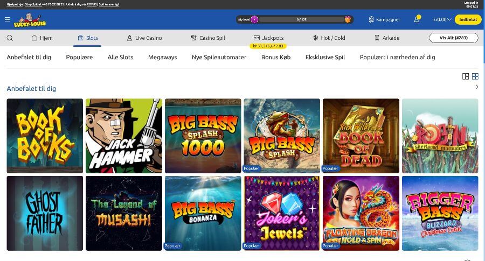Click the gift icon on level bar
Viewport: 485px width, 261px height.
click(348, 19)
